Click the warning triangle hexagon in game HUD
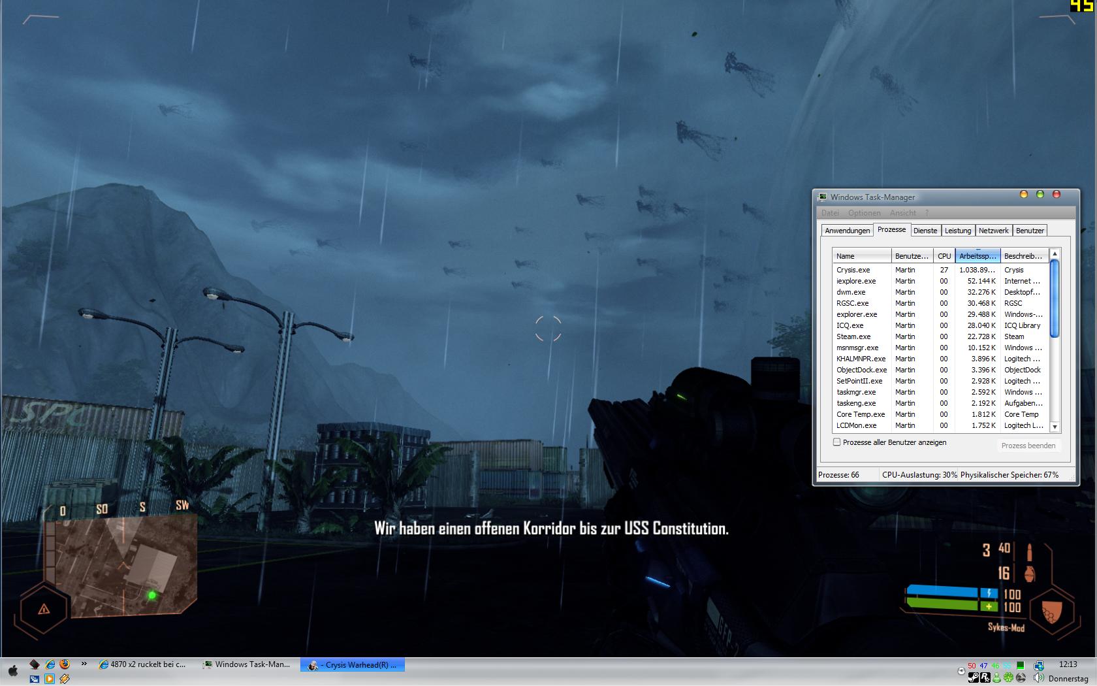The width and height of the screenshot is (1097, 686). pyautogui.click(x=44, y=610)
